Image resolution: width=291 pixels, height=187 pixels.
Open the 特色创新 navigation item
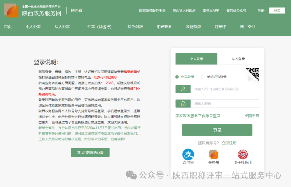tap(135, 27)
